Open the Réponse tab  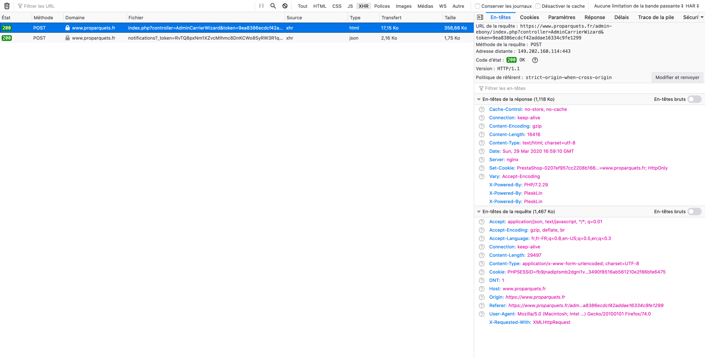click(x=594, y=17)
